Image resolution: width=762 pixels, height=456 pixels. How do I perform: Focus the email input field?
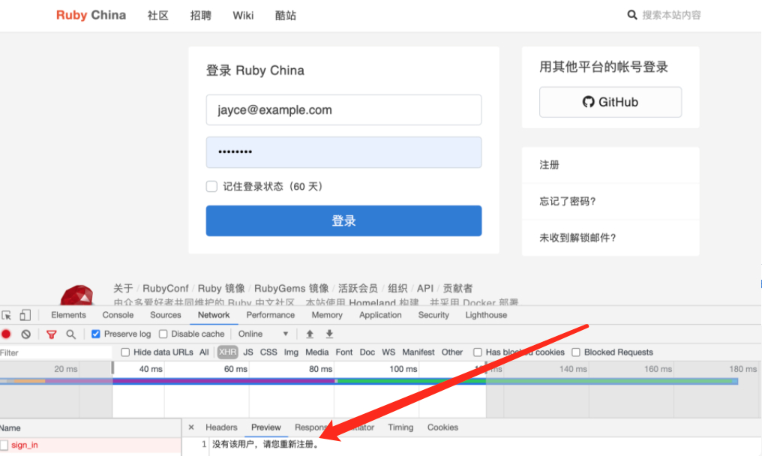pos(343,109)
